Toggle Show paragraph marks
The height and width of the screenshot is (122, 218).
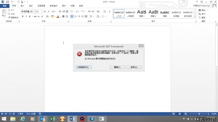[x=110, y=12]
